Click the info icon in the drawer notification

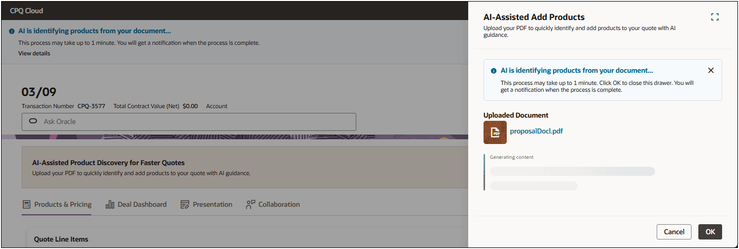point(494,71)
